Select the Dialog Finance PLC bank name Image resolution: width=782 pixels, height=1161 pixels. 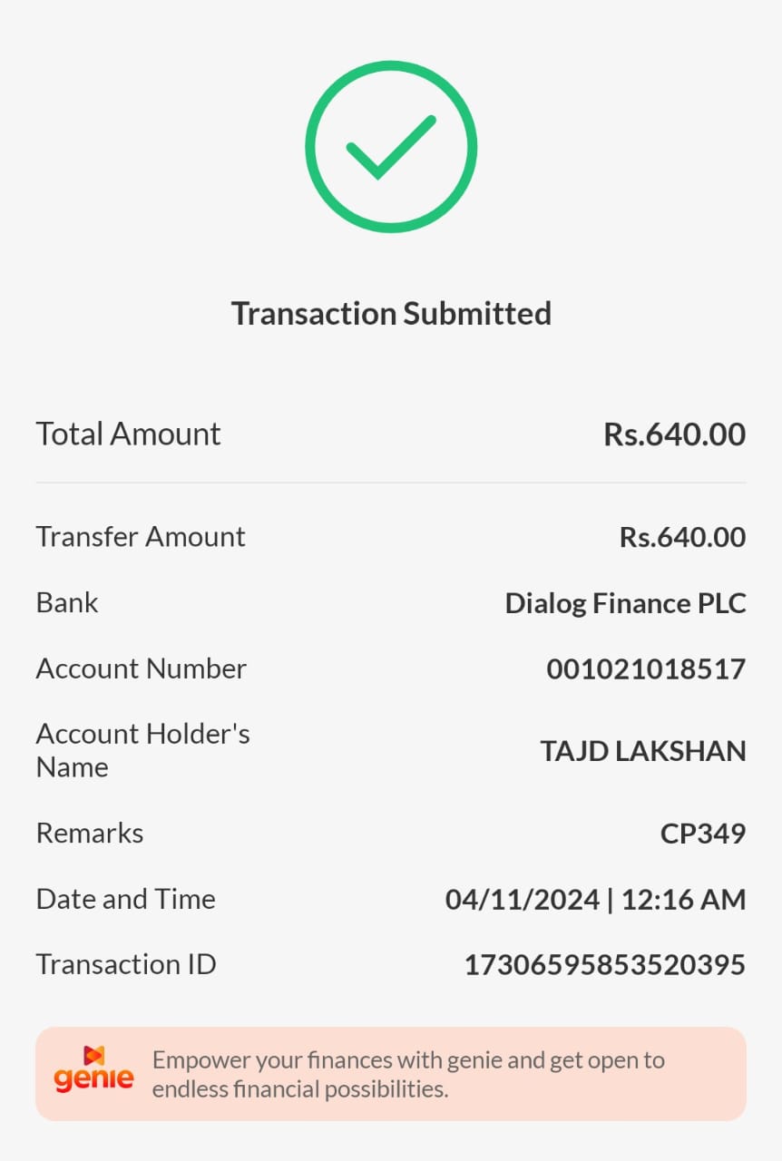625,603
